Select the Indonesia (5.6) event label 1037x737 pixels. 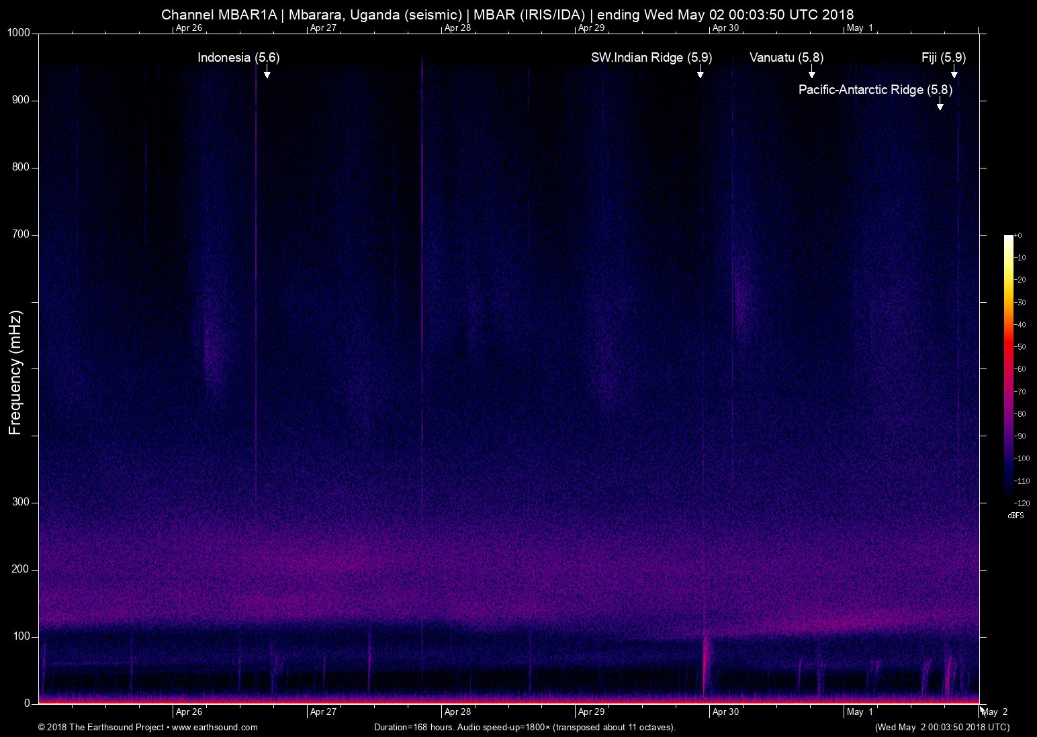pyautogui.click(x=238, y=58)
